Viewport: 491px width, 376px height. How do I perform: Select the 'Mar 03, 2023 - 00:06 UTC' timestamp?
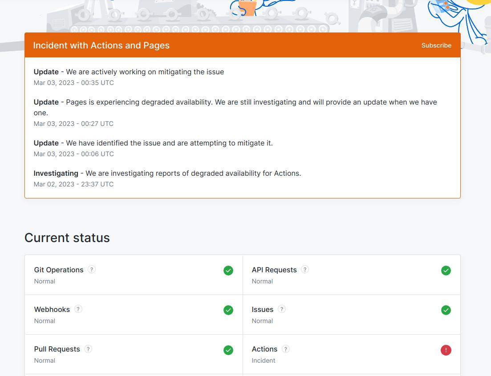[x=73, y=154]
